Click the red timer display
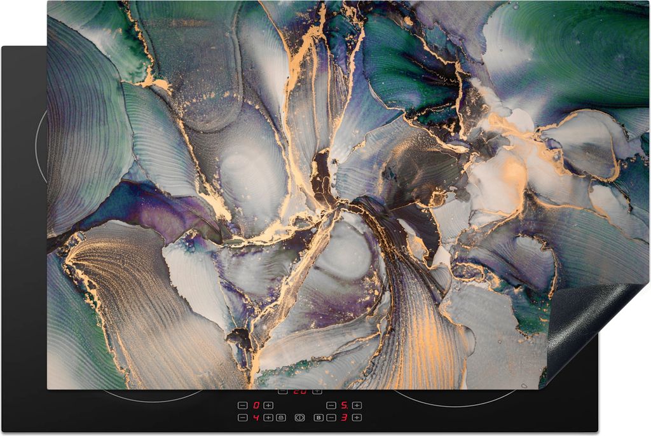651x436 pixels. point(299,392)
